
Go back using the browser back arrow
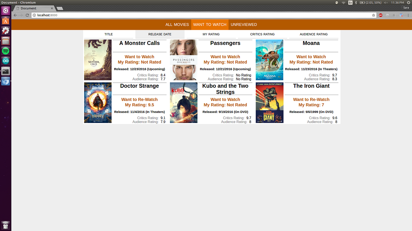click(x=15, y=15)
